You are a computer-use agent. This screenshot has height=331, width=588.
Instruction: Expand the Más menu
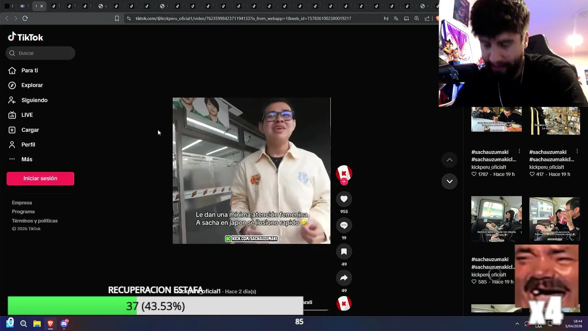(x=27, y=159)
